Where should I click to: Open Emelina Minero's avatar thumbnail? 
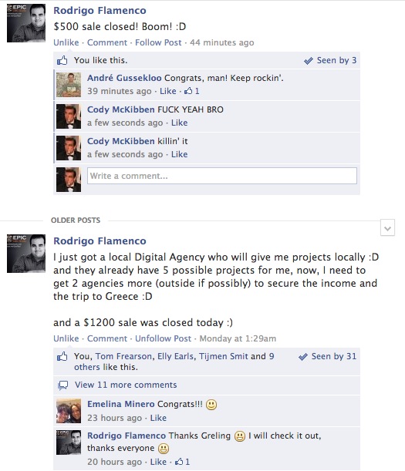click(x=69, y=411)
